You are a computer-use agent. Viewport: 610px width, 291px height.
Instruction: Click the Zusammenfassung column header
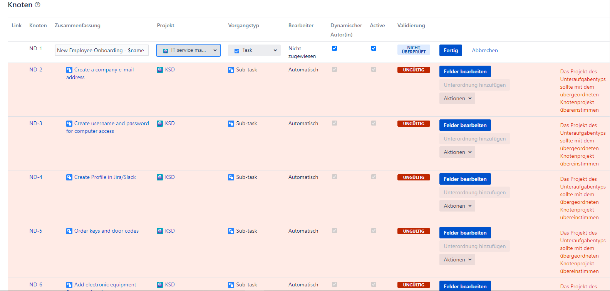pos(77,26)
